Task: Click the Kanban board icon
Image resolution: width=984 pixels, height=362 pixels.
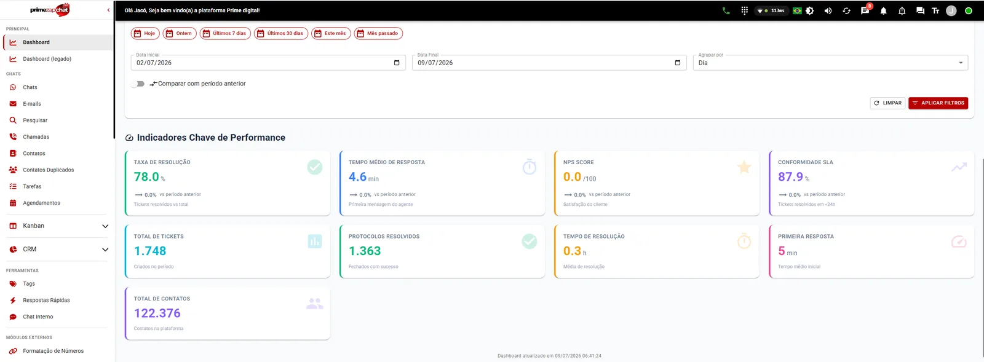Action: [x=13, y=226]
